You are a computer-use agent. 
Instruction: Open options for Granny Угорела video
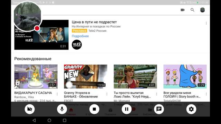(107, 94)
